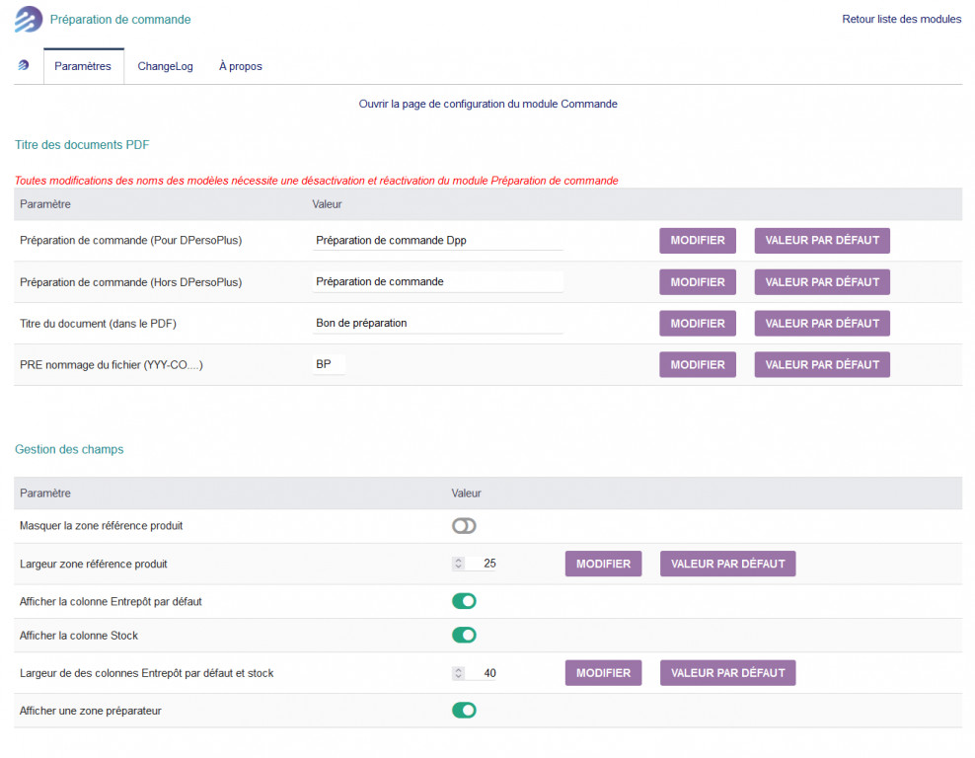Click Modifier for Entrepôt and stock column width
The height and width of the screenshot is (758, 975).
(x=603, y=673)
